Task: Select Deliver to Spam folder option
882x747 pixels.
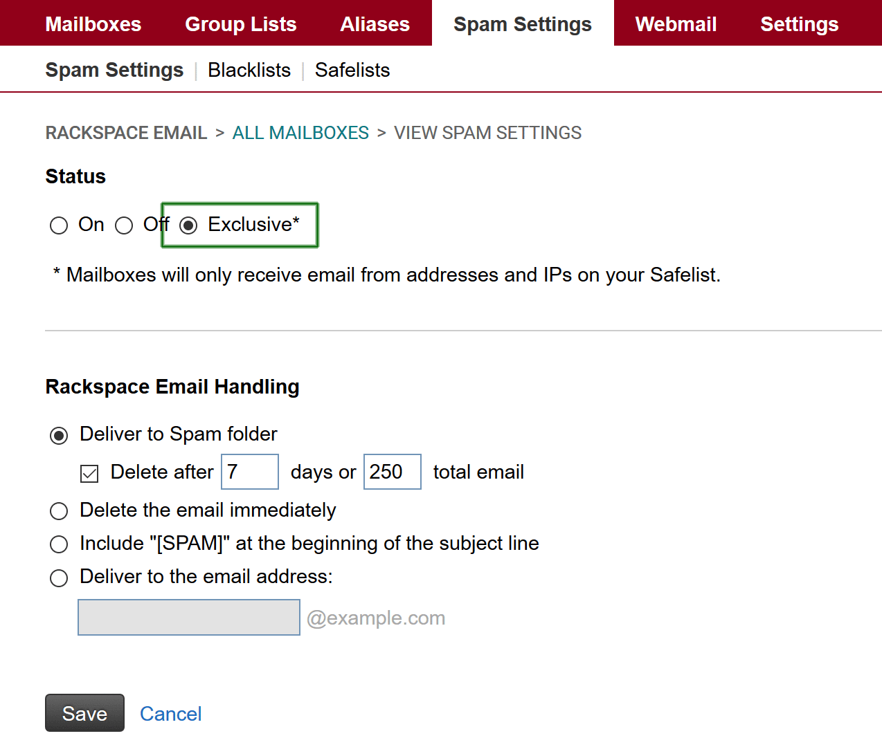Action: pyautogui.click(x=59, y=435)
